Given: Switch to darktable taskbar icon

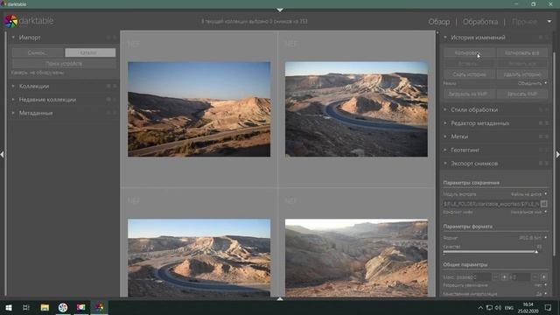Looking at the screenshot, I should coord(99,307).
